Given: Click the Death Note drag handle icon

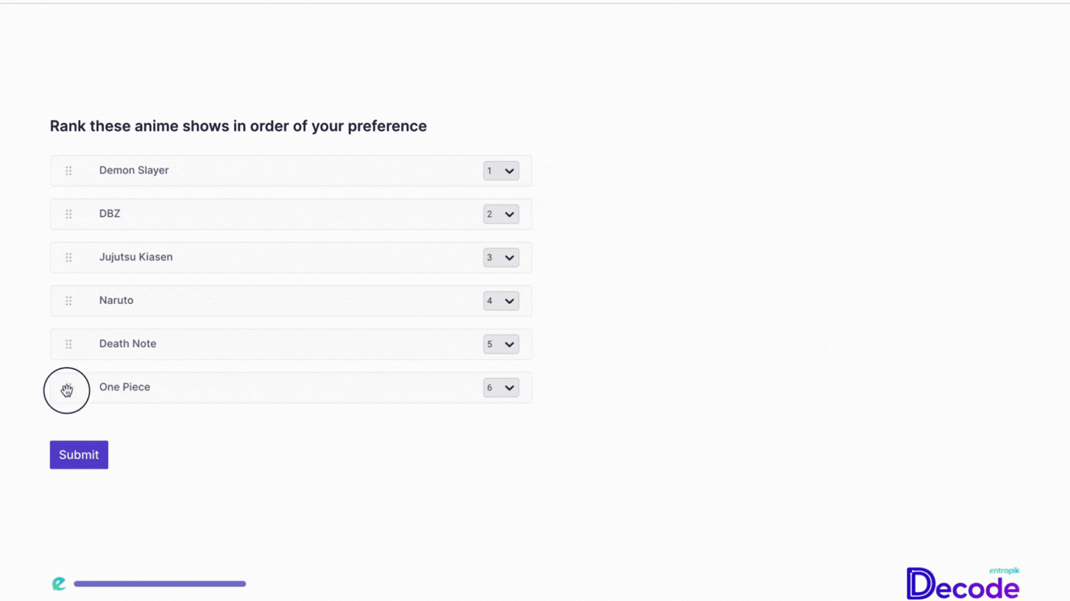Looking at the screenshot, I should 68,344.
